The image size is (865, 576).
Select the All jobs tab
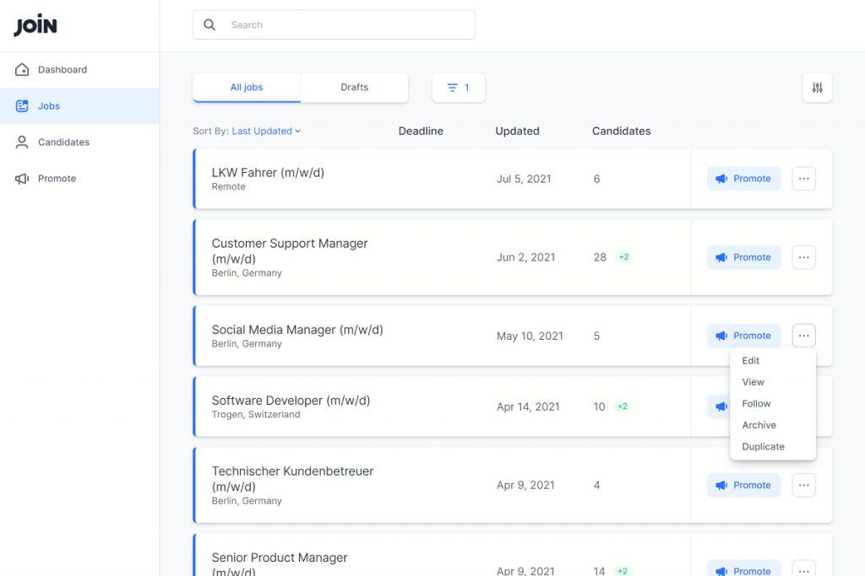pos(247,88)
